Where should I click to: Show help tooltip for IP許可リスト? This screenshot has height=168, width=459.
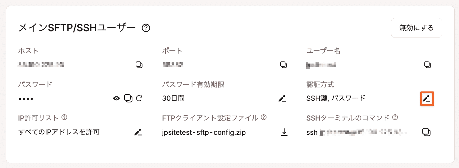point(64,117)
